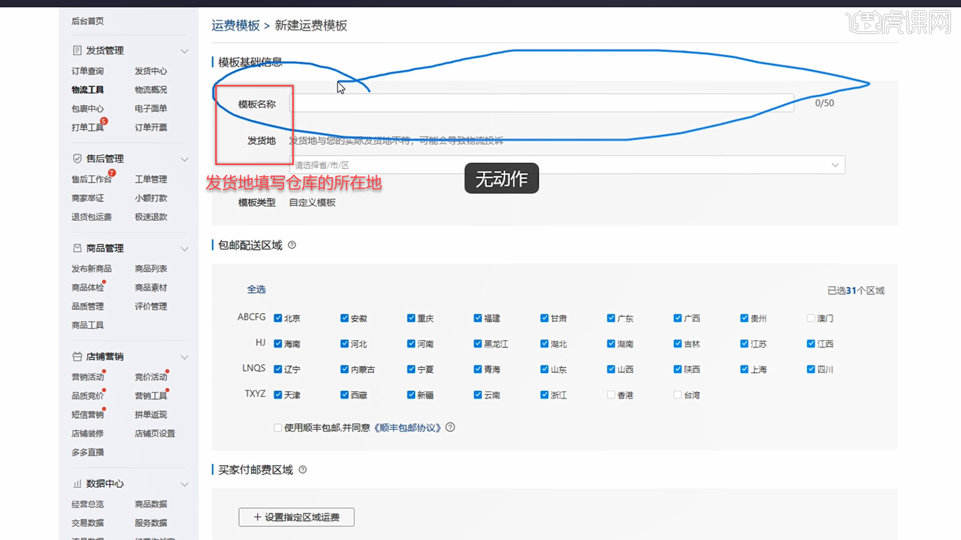Viewport: 961px width, 540px height.
Task: Open 营销活动 menu item
Action: [88, 377]
